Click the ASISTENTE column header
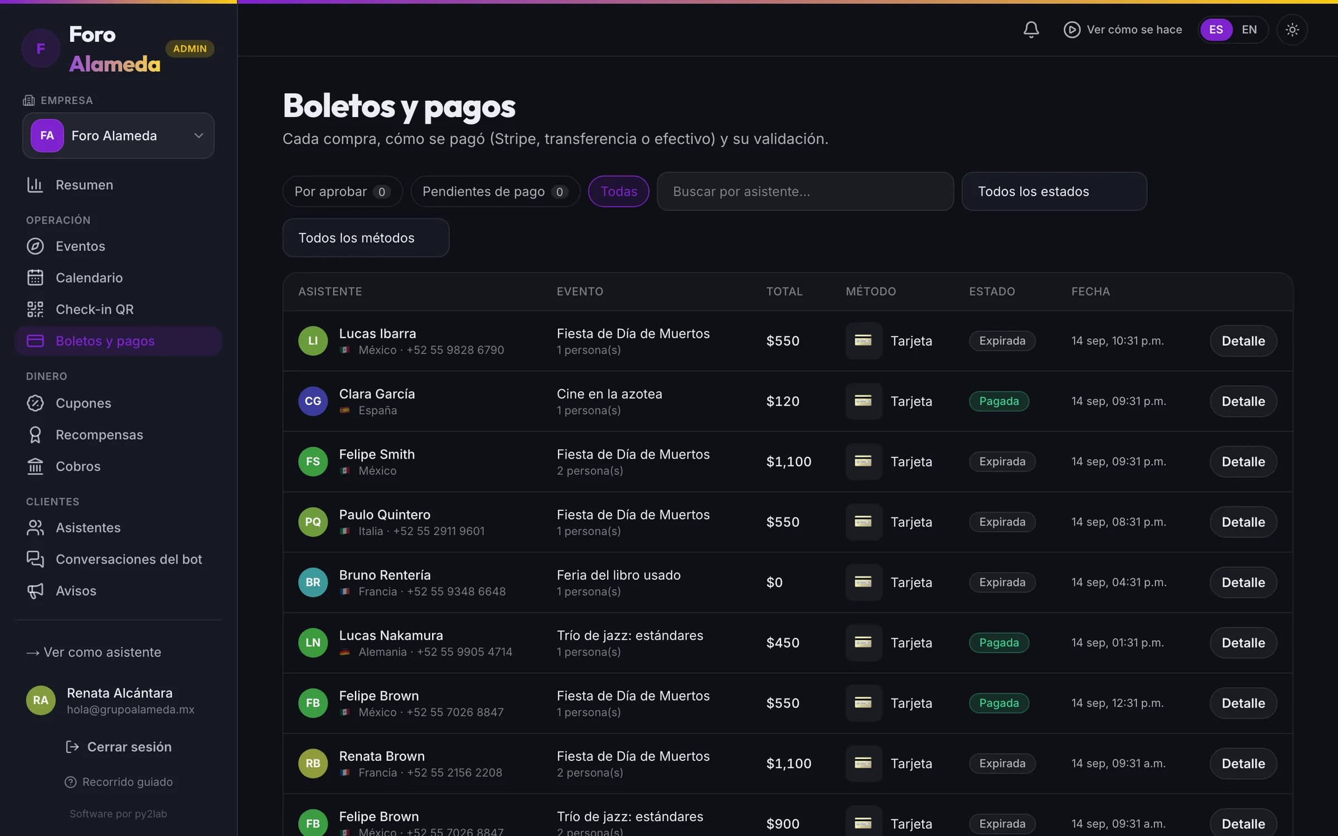Image resolution: width=1338 pixels, height=836 pixels. pyautogui.click(x=330, y=291)
